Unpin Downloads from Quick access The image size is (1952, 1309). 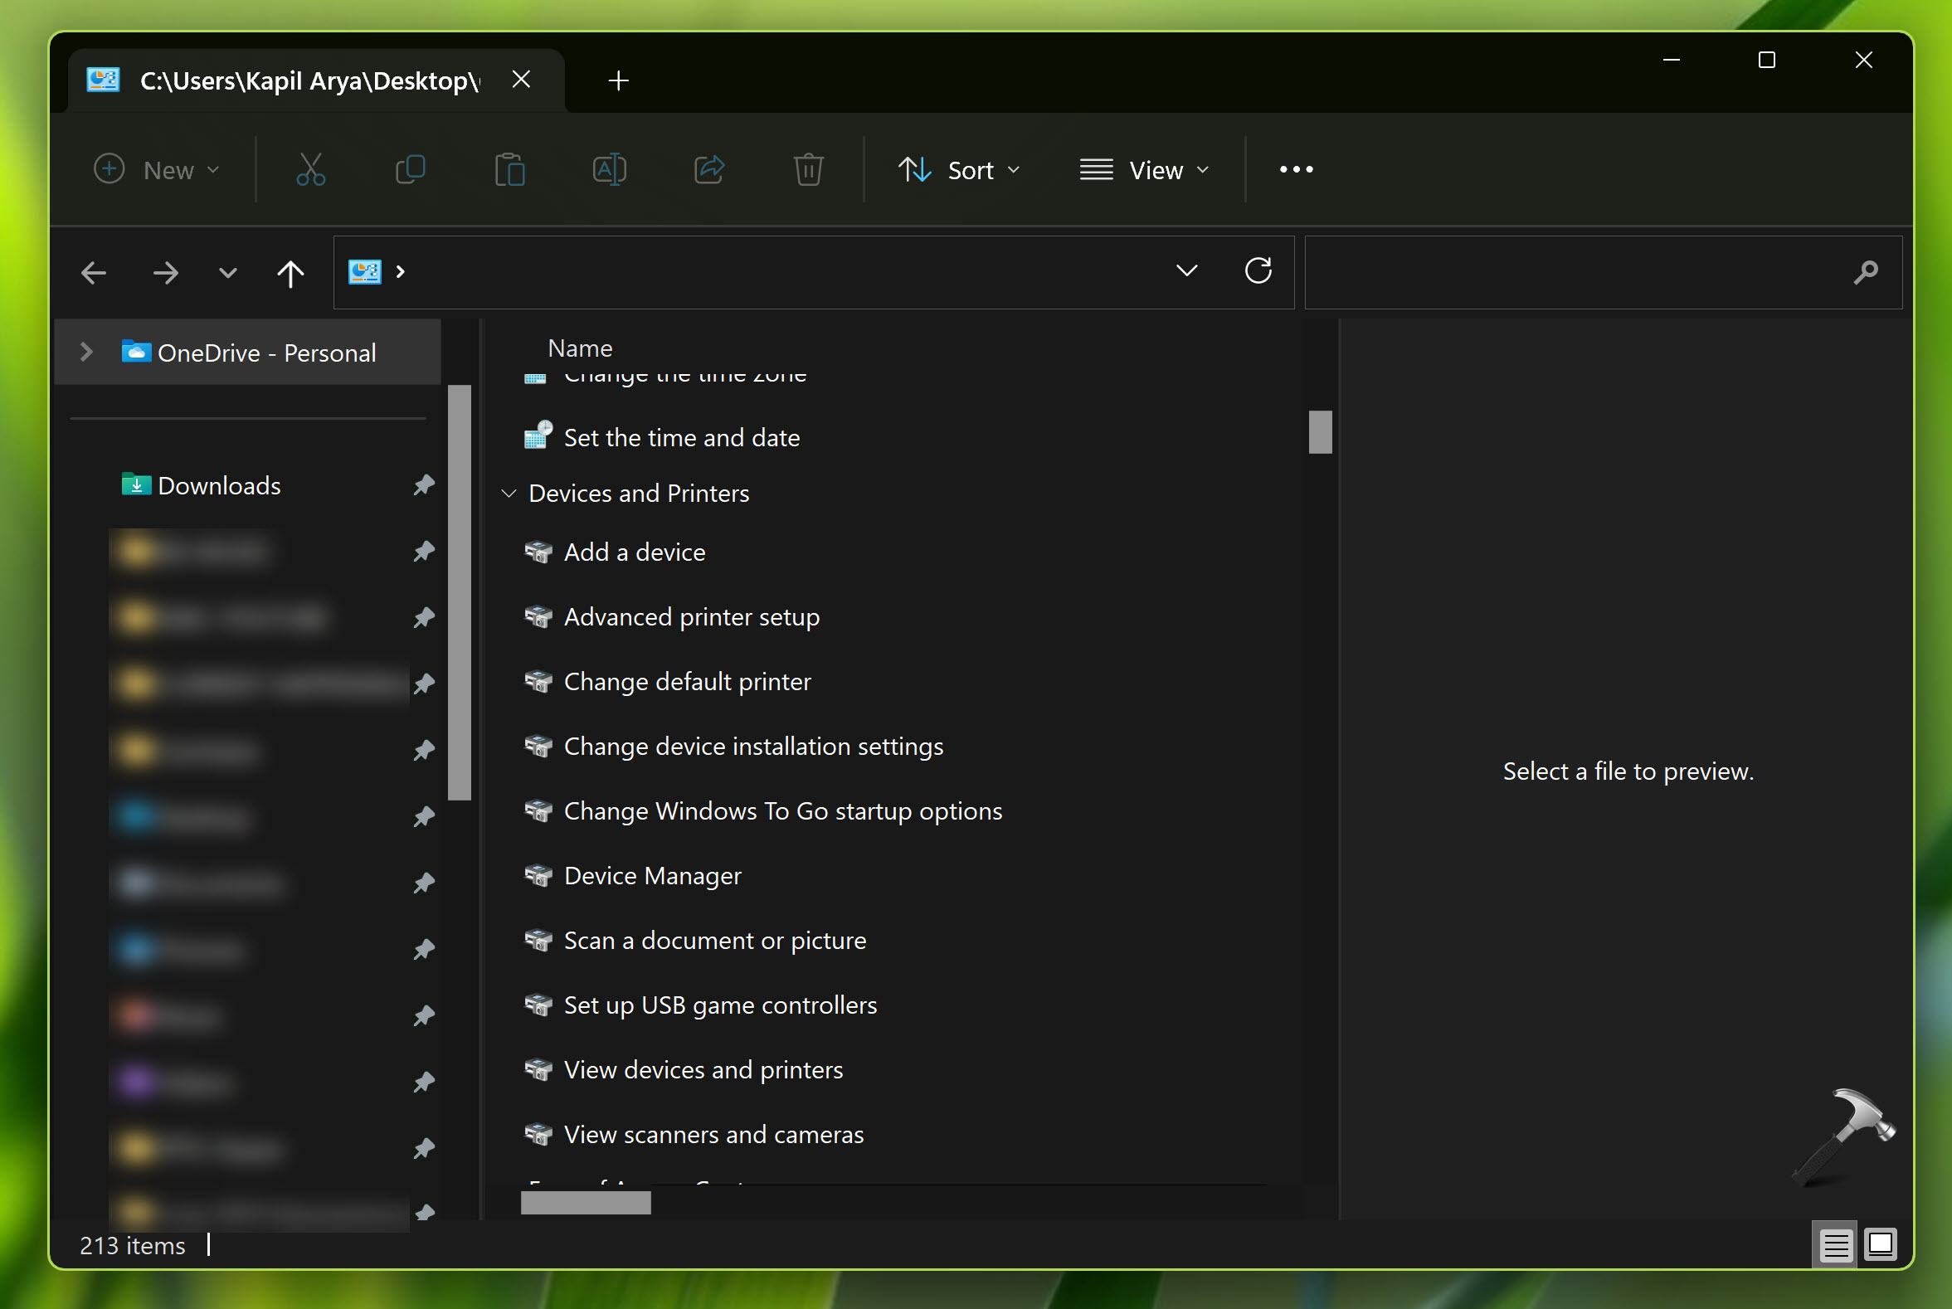point(424,484)
